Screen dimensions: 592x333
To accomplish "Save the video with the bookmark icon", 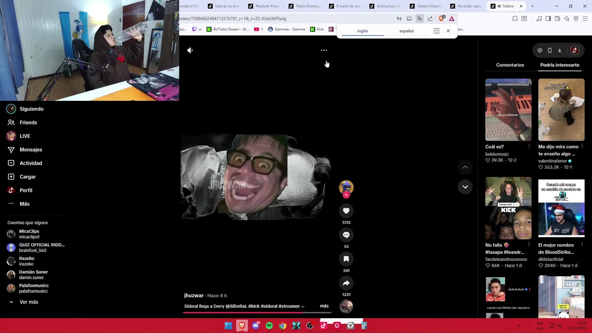I will (x=346, y=259).
